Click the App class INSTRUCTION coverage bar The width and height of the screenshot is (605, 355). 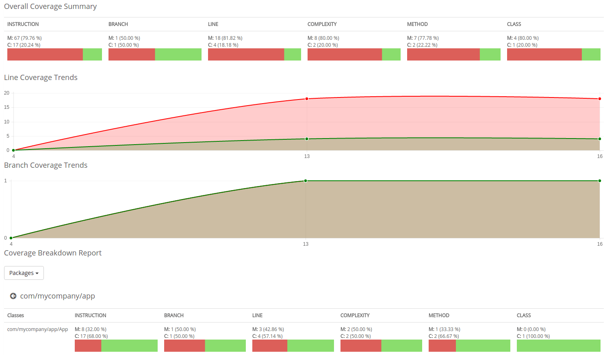[x=116, y=346]
